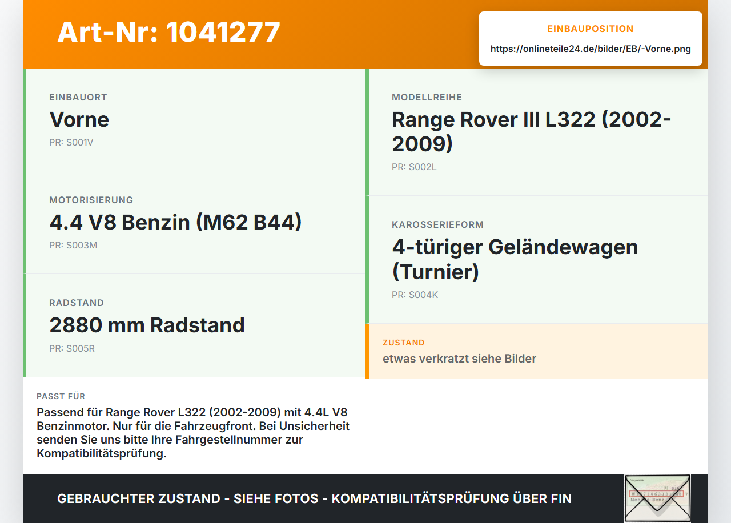Select the 4.4 V8 Benzin (M62 B44) value

pos(175,223)
